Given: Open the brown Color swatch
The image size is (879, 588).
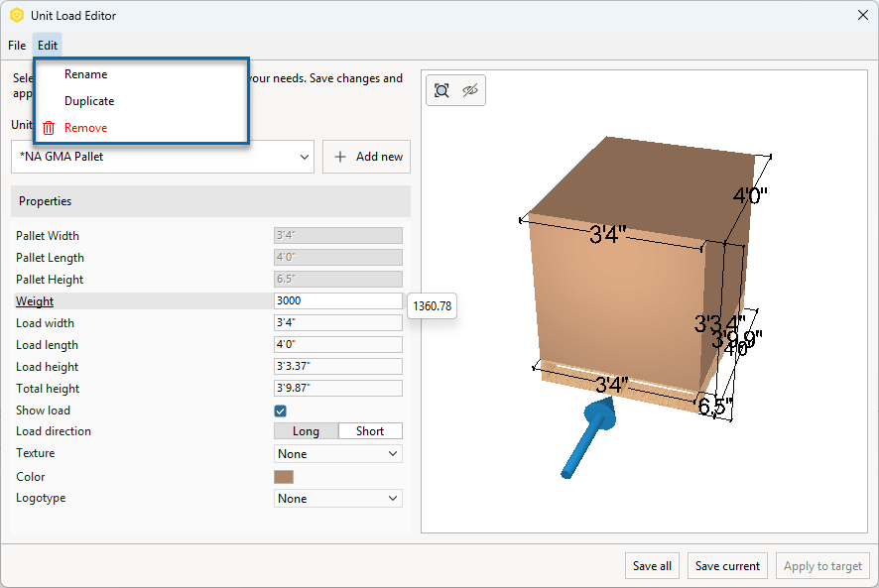Looking at the screenshot, I should point(284,477).
